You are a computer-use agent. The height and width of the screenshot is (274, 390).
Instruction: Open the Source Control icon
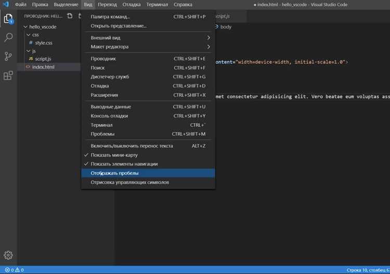pos(8,57)
